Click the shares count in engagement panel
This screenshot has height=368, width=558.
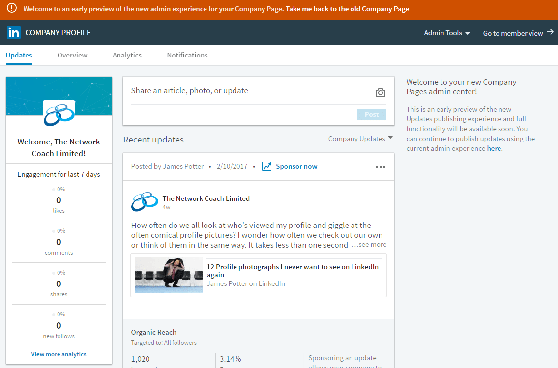(59, 283)
